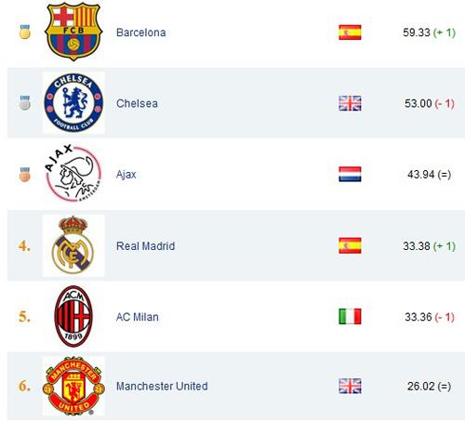
Task: Click the Real Madrid crest image
Action: point(73,245)
